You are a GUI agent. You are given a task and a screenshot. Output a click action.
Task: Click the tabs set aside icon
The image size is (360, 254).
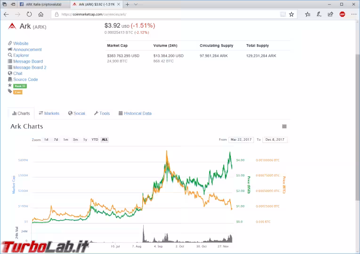[5, 4]
